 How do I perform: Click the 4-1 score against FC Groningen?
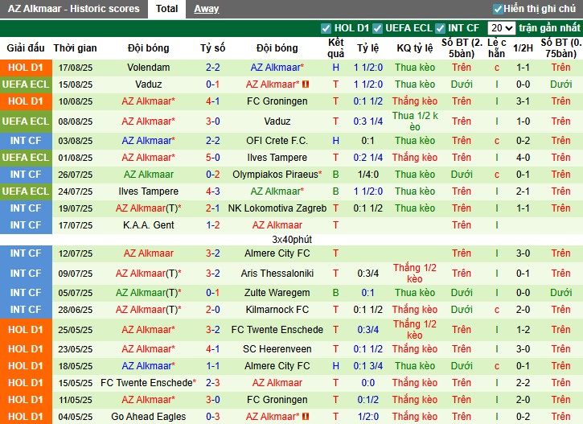tap(212, 101)
